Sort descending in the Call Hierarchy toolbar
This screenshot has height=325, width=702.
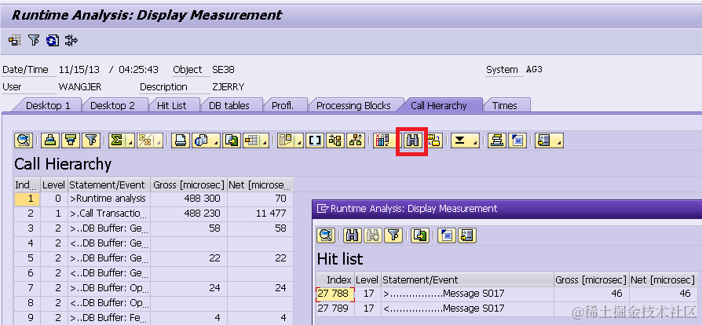(x=71, y=141)
